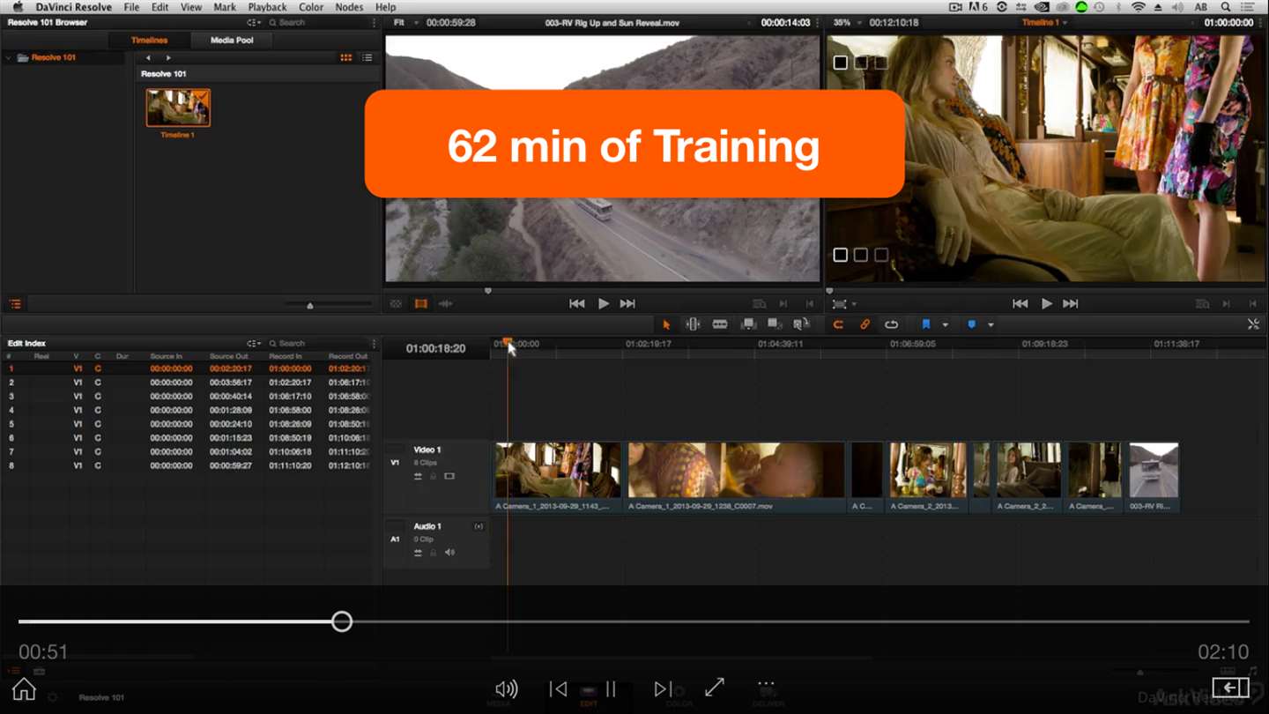Switch media browser to thumbnail grid view
1269x714 pixels.
coord(345,57)
